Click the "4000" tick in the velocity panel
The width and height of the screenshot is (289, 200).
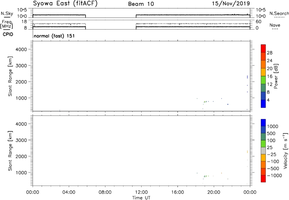point(21,124)
